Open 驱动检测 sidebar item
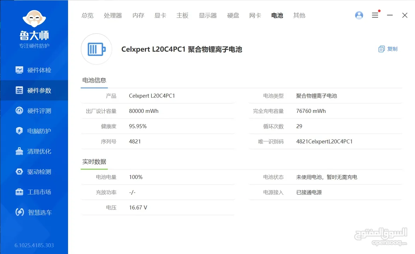The width and height of the screenshot is (415, 254). [x=34, y=172]
